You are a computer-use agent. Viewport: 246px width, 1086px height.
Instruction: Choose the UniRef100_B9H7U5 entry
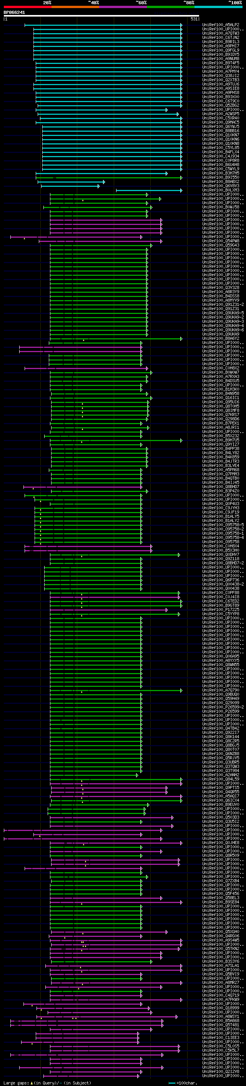click(221, 441)
